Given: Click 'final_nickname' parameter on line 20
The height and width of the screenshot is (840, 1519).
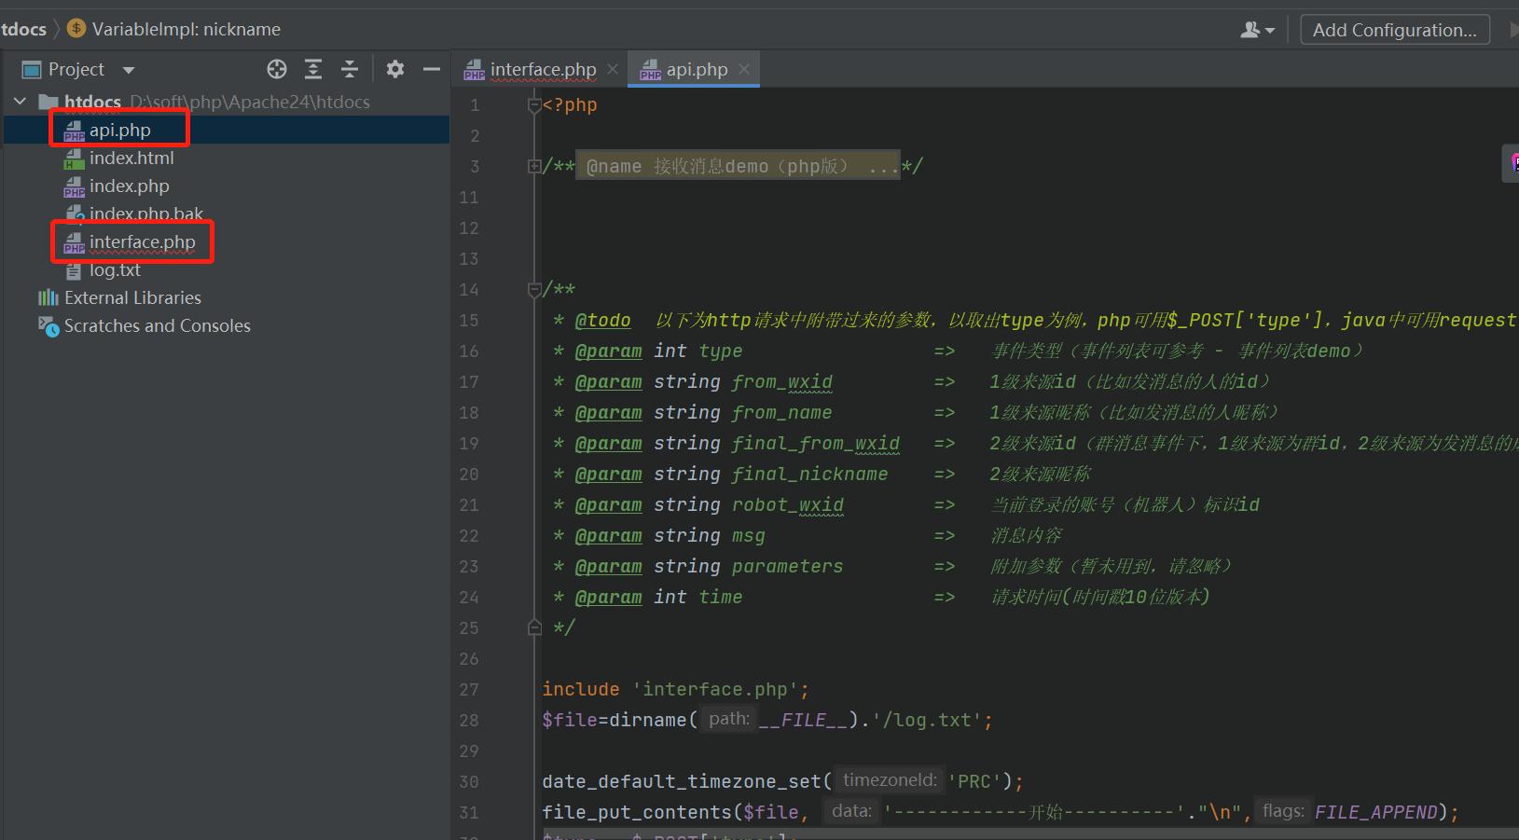Looking at the screenshot, I should point(809,475).
